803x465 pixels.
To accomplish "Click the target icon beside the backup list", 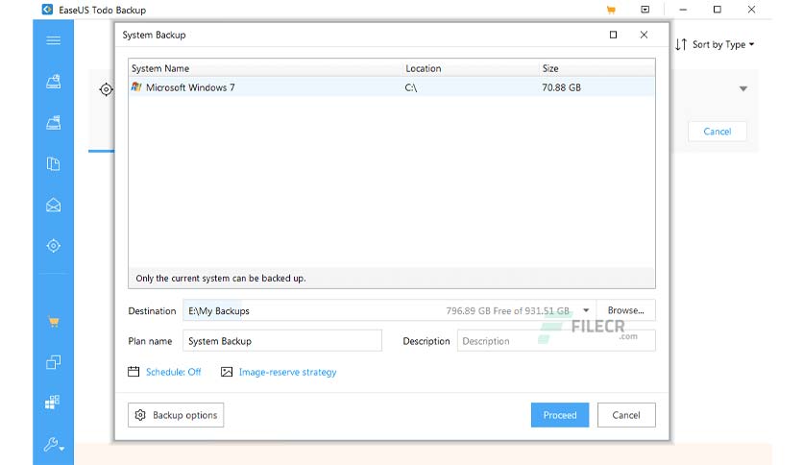I will coord(106,89).
